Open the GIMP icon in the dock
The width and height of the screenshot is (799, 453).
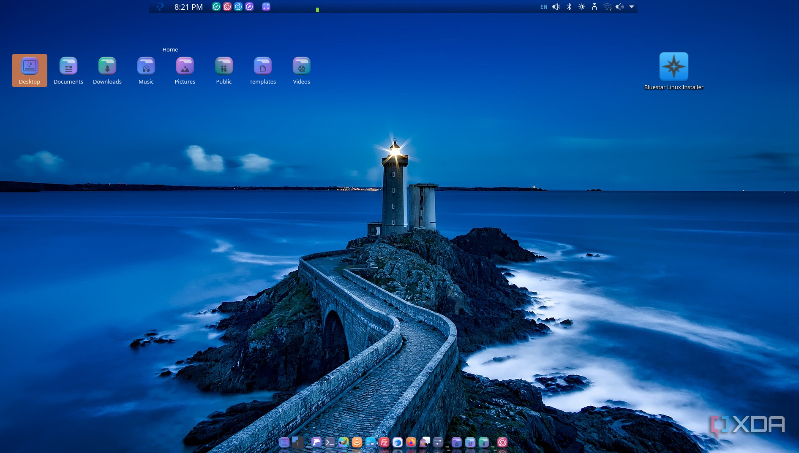344,442
